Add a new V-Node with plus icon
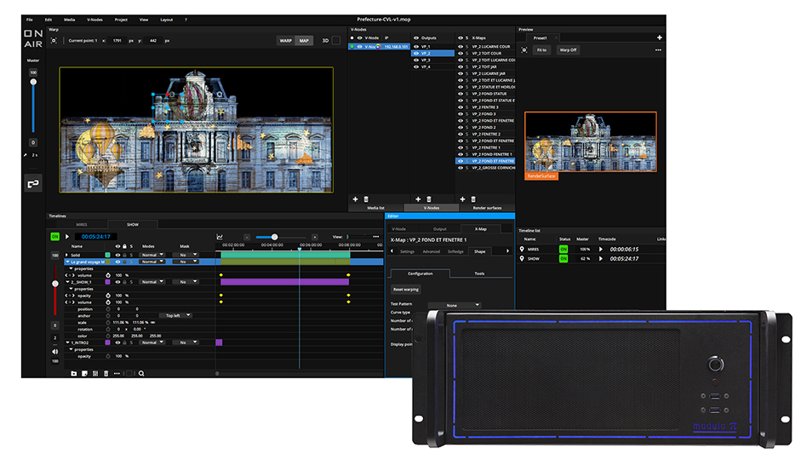The width and height of the screenshot is (812, 460). point(355,199)
